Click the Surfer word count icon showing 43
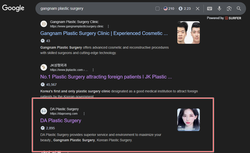Viewport: 250px width, 153px height. [x=43, y=41]
